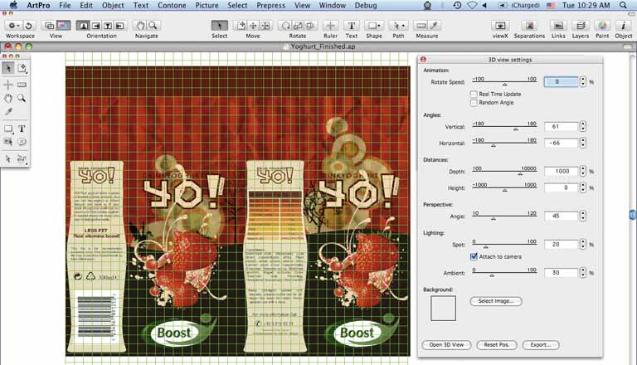The height and width of the screenshot is (365, 637).
Task: Select the rectangle shape tool in toolbox
Action: point(8,129)
